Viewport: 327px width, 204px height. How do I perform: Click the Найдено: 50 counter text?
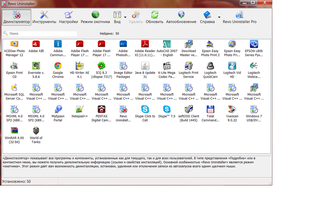(109, 34)
